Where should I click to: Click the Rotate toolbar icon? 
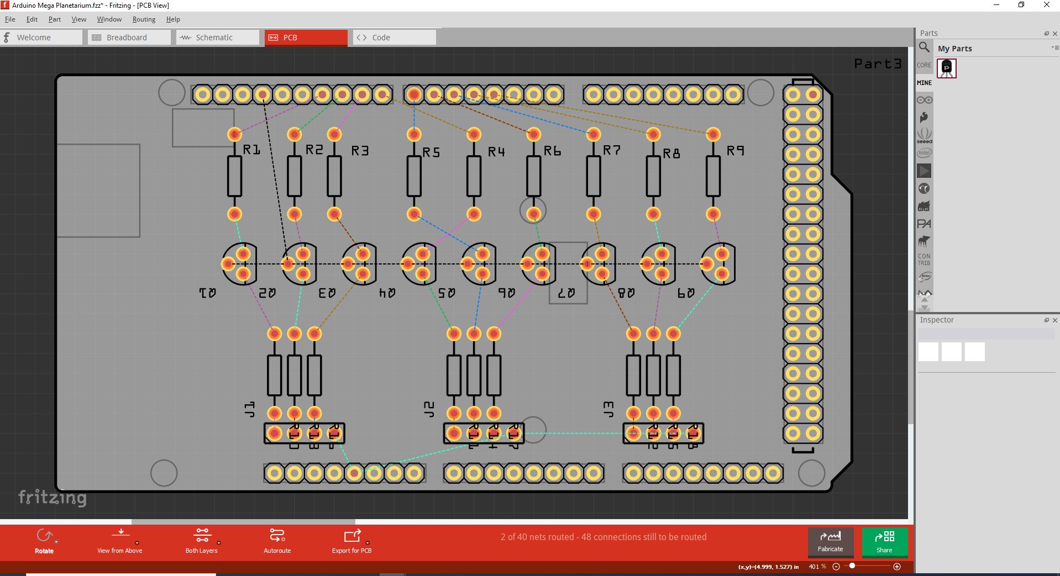44,535
